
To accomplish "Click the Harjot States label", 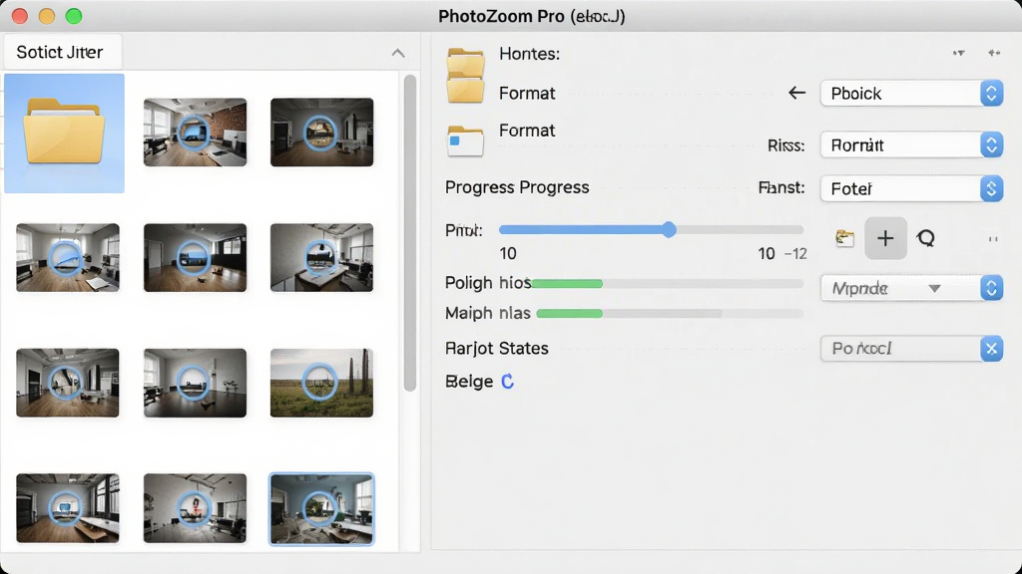I will (497, 348).
